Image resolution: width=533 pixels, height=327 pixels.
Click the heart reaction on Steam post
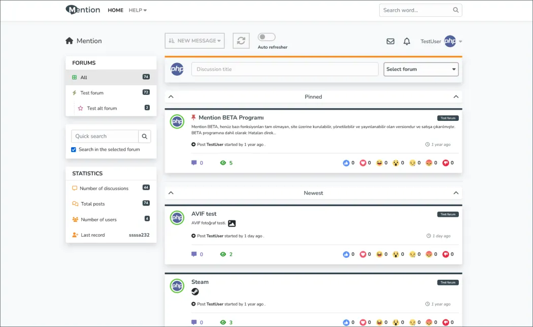[x=363, y=322]
